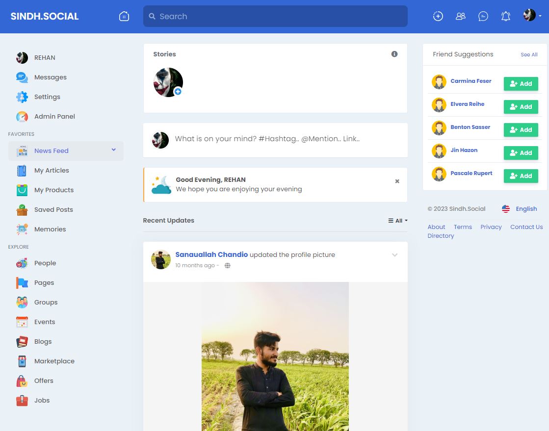Screen dimensions: 549x431
Task: Open the create post icon in top bar
Action: click(x=437, y=16)
